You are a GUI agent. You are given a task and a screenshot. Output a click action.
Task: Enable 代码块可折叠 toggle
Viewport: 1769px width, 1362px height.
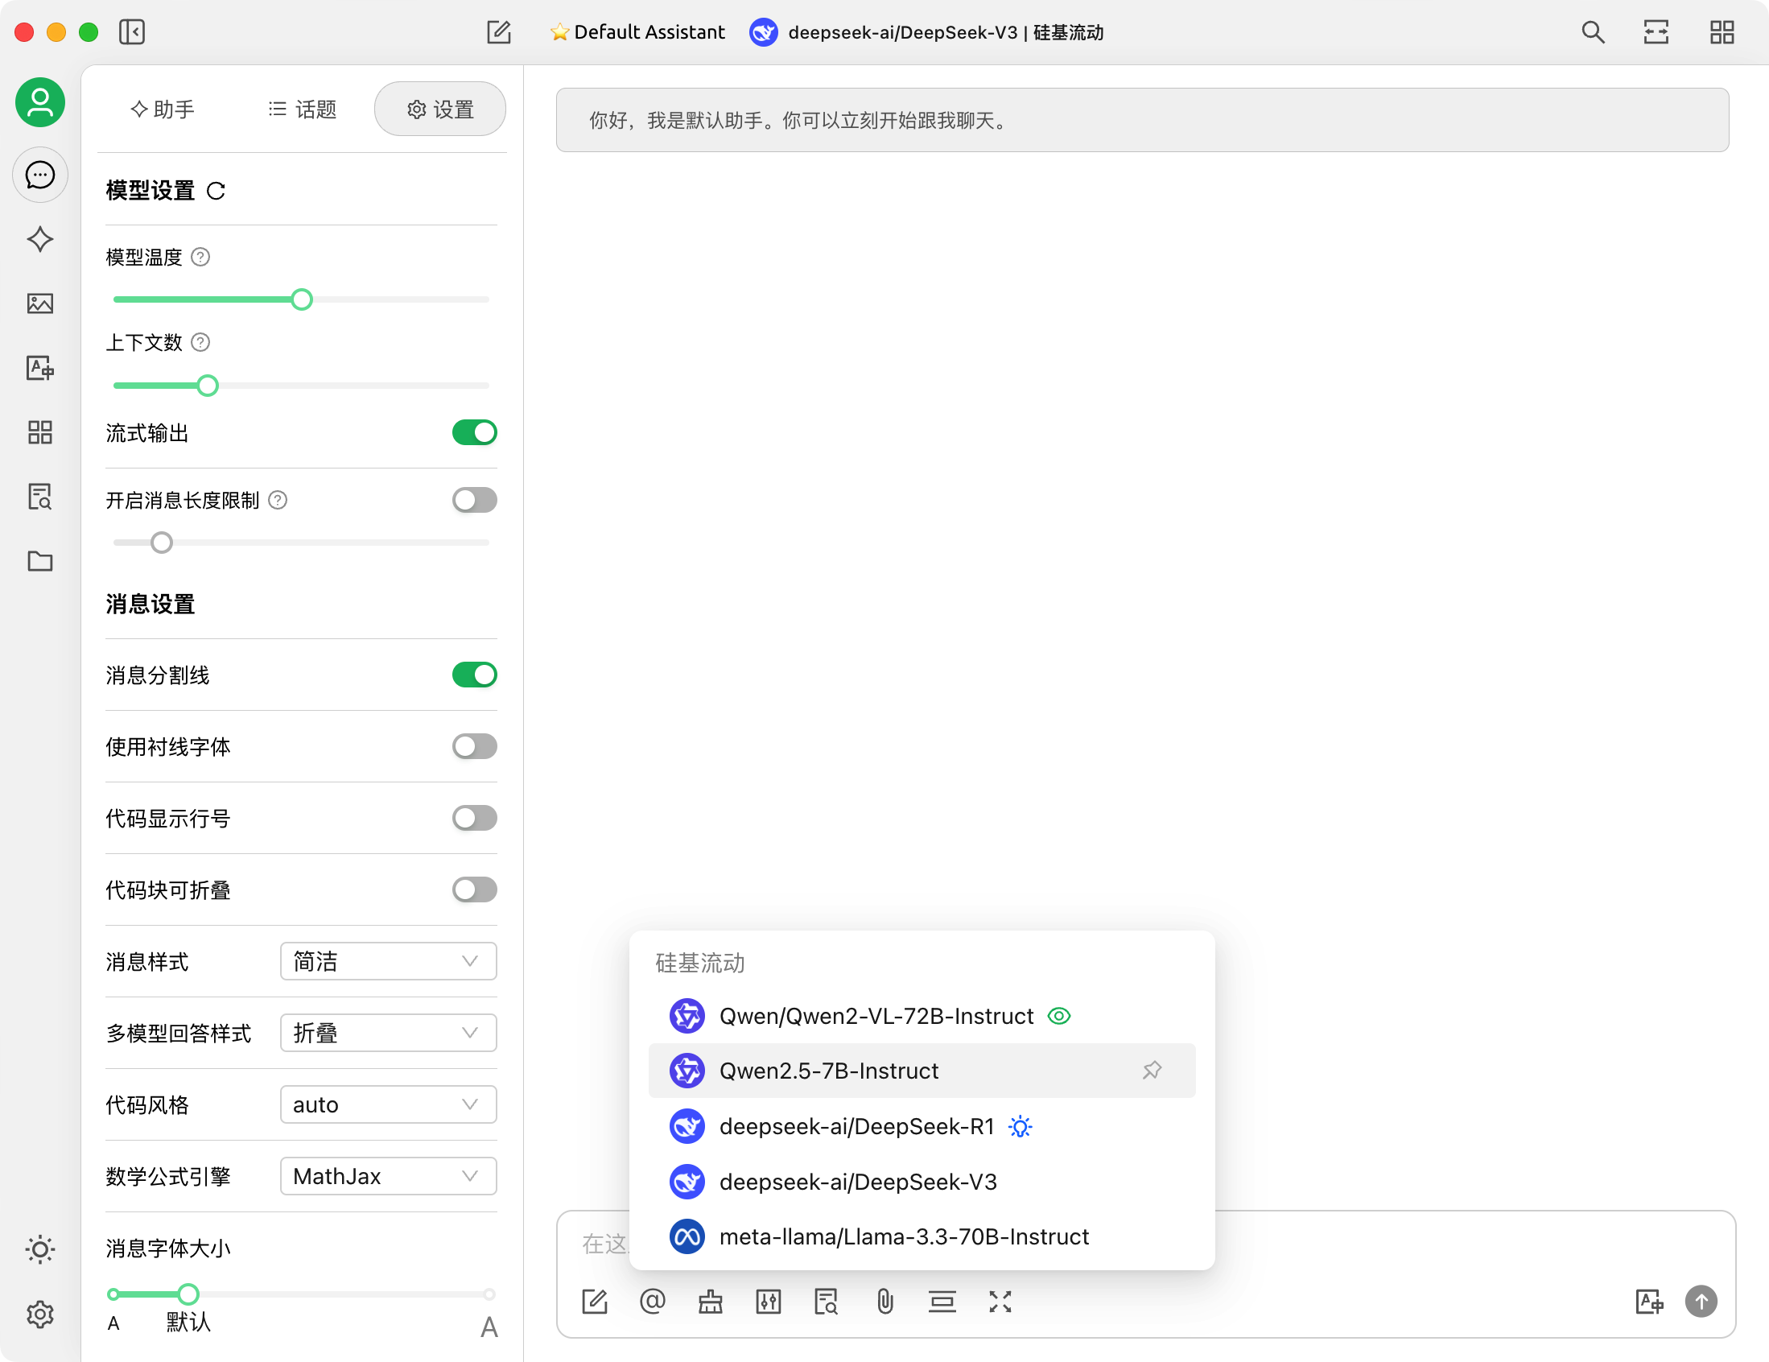tap(474, 889)
